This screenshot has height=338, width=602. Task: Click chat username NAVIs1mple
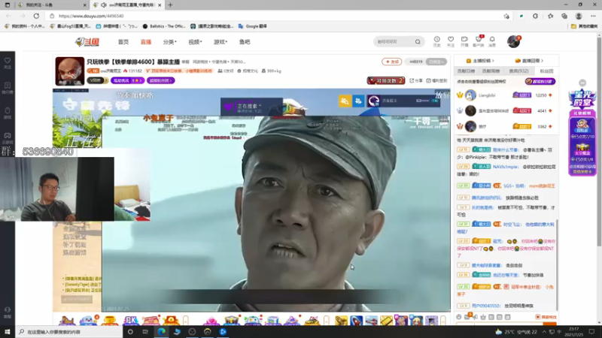click(505, 167)
